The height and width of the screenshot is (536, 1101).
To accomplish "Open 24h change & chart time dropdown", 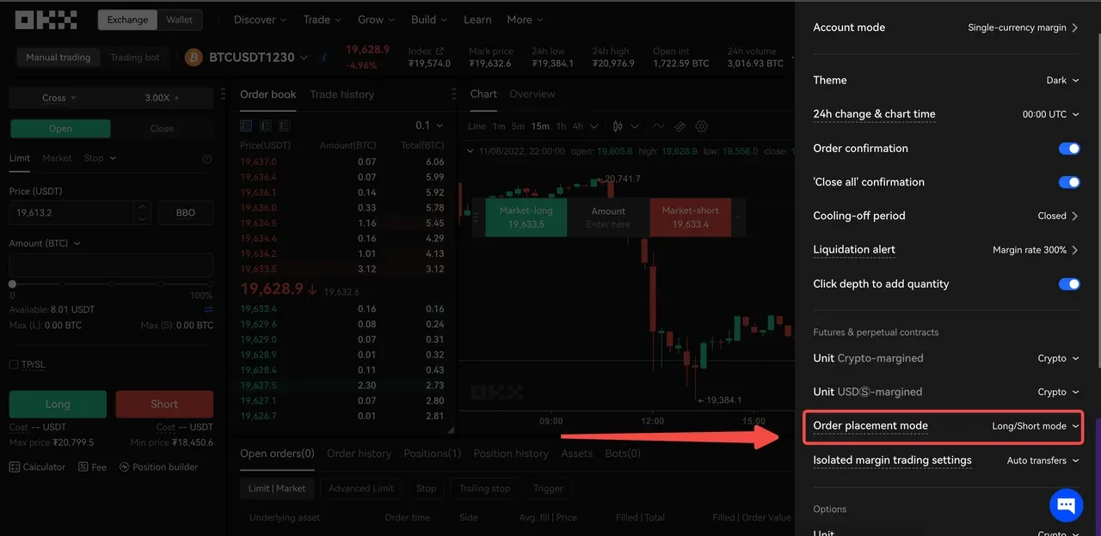I will tap(1050, 114).
